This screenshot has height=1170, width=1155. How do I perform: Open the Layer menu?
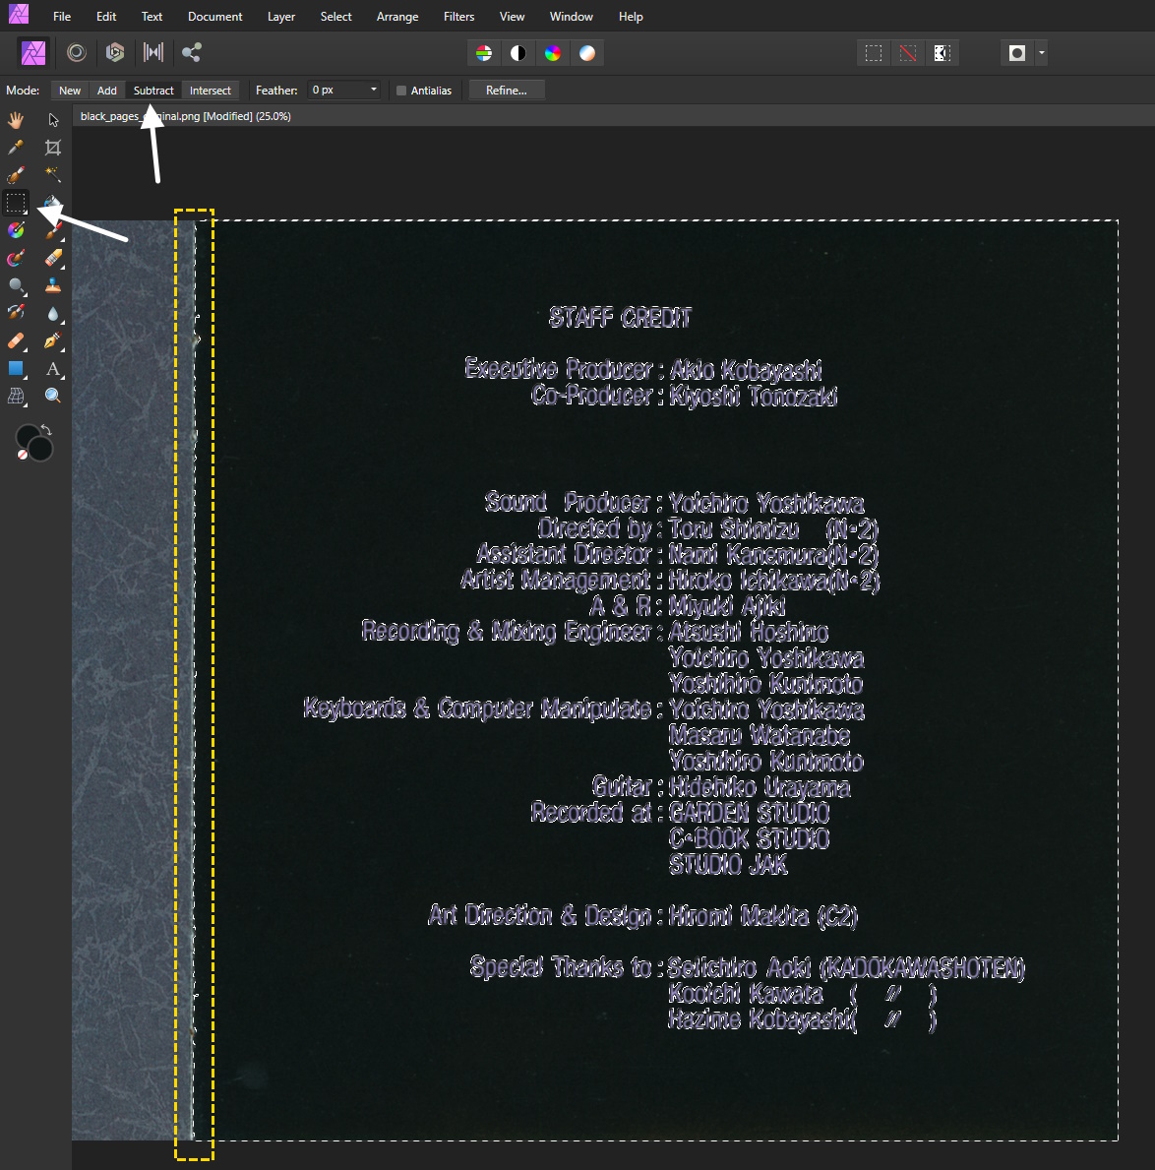pos(281,17)
